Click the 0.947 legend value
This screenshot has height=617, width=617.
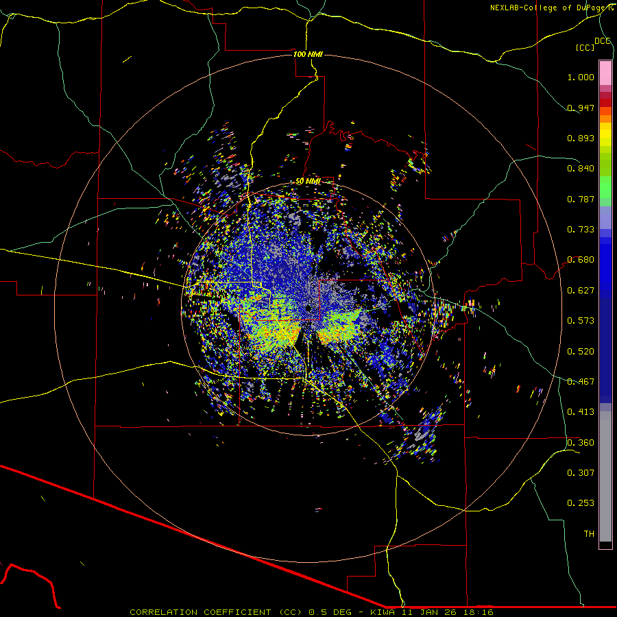[581, 108]
